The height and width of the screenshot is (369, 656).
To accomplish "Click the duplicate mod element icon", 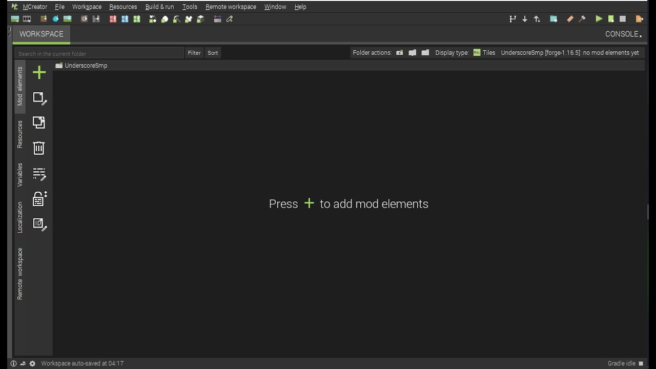I will pos(39,122).
